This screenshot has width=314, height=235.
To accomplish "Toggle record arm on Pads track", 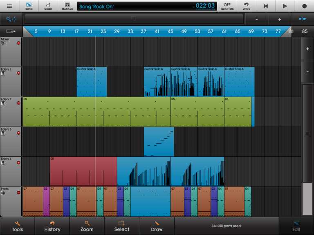I will point(18,193).
